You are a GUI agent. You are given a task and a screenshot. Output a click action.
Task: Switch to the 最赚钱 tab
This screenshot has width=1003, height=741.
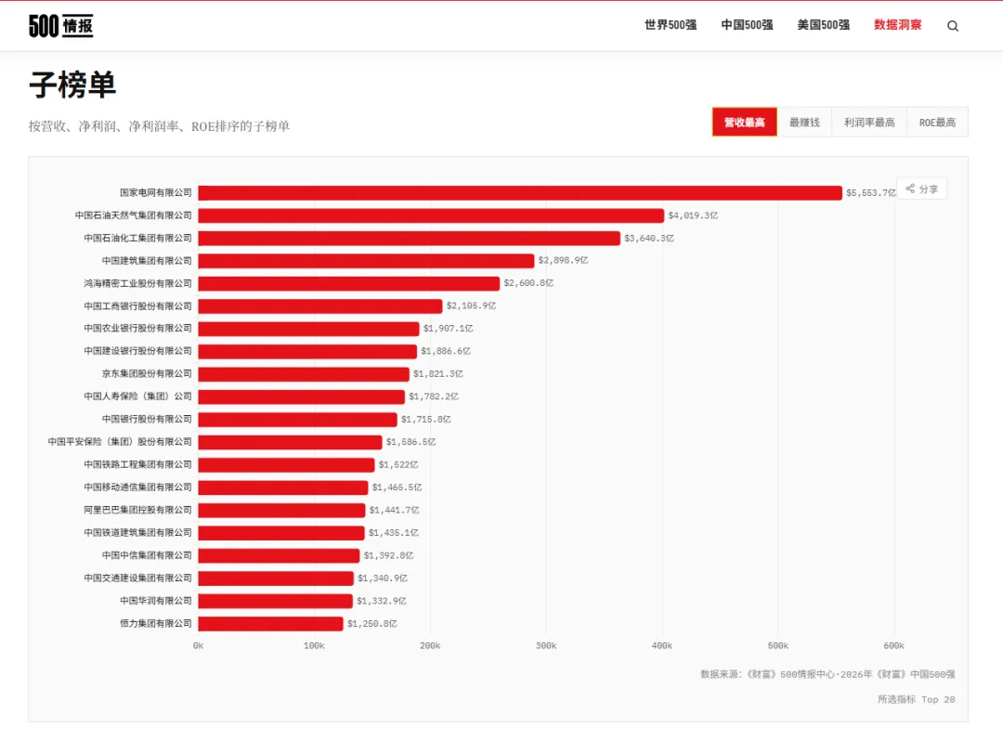click(804, 123)
